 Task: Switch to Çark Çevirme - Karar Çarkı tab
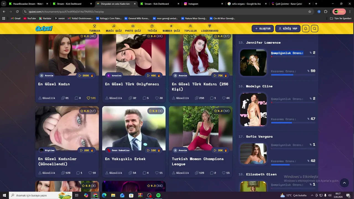[291, 4]
